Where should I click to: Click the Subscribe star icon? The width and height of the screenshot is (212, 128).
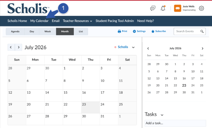pos(153,31)
